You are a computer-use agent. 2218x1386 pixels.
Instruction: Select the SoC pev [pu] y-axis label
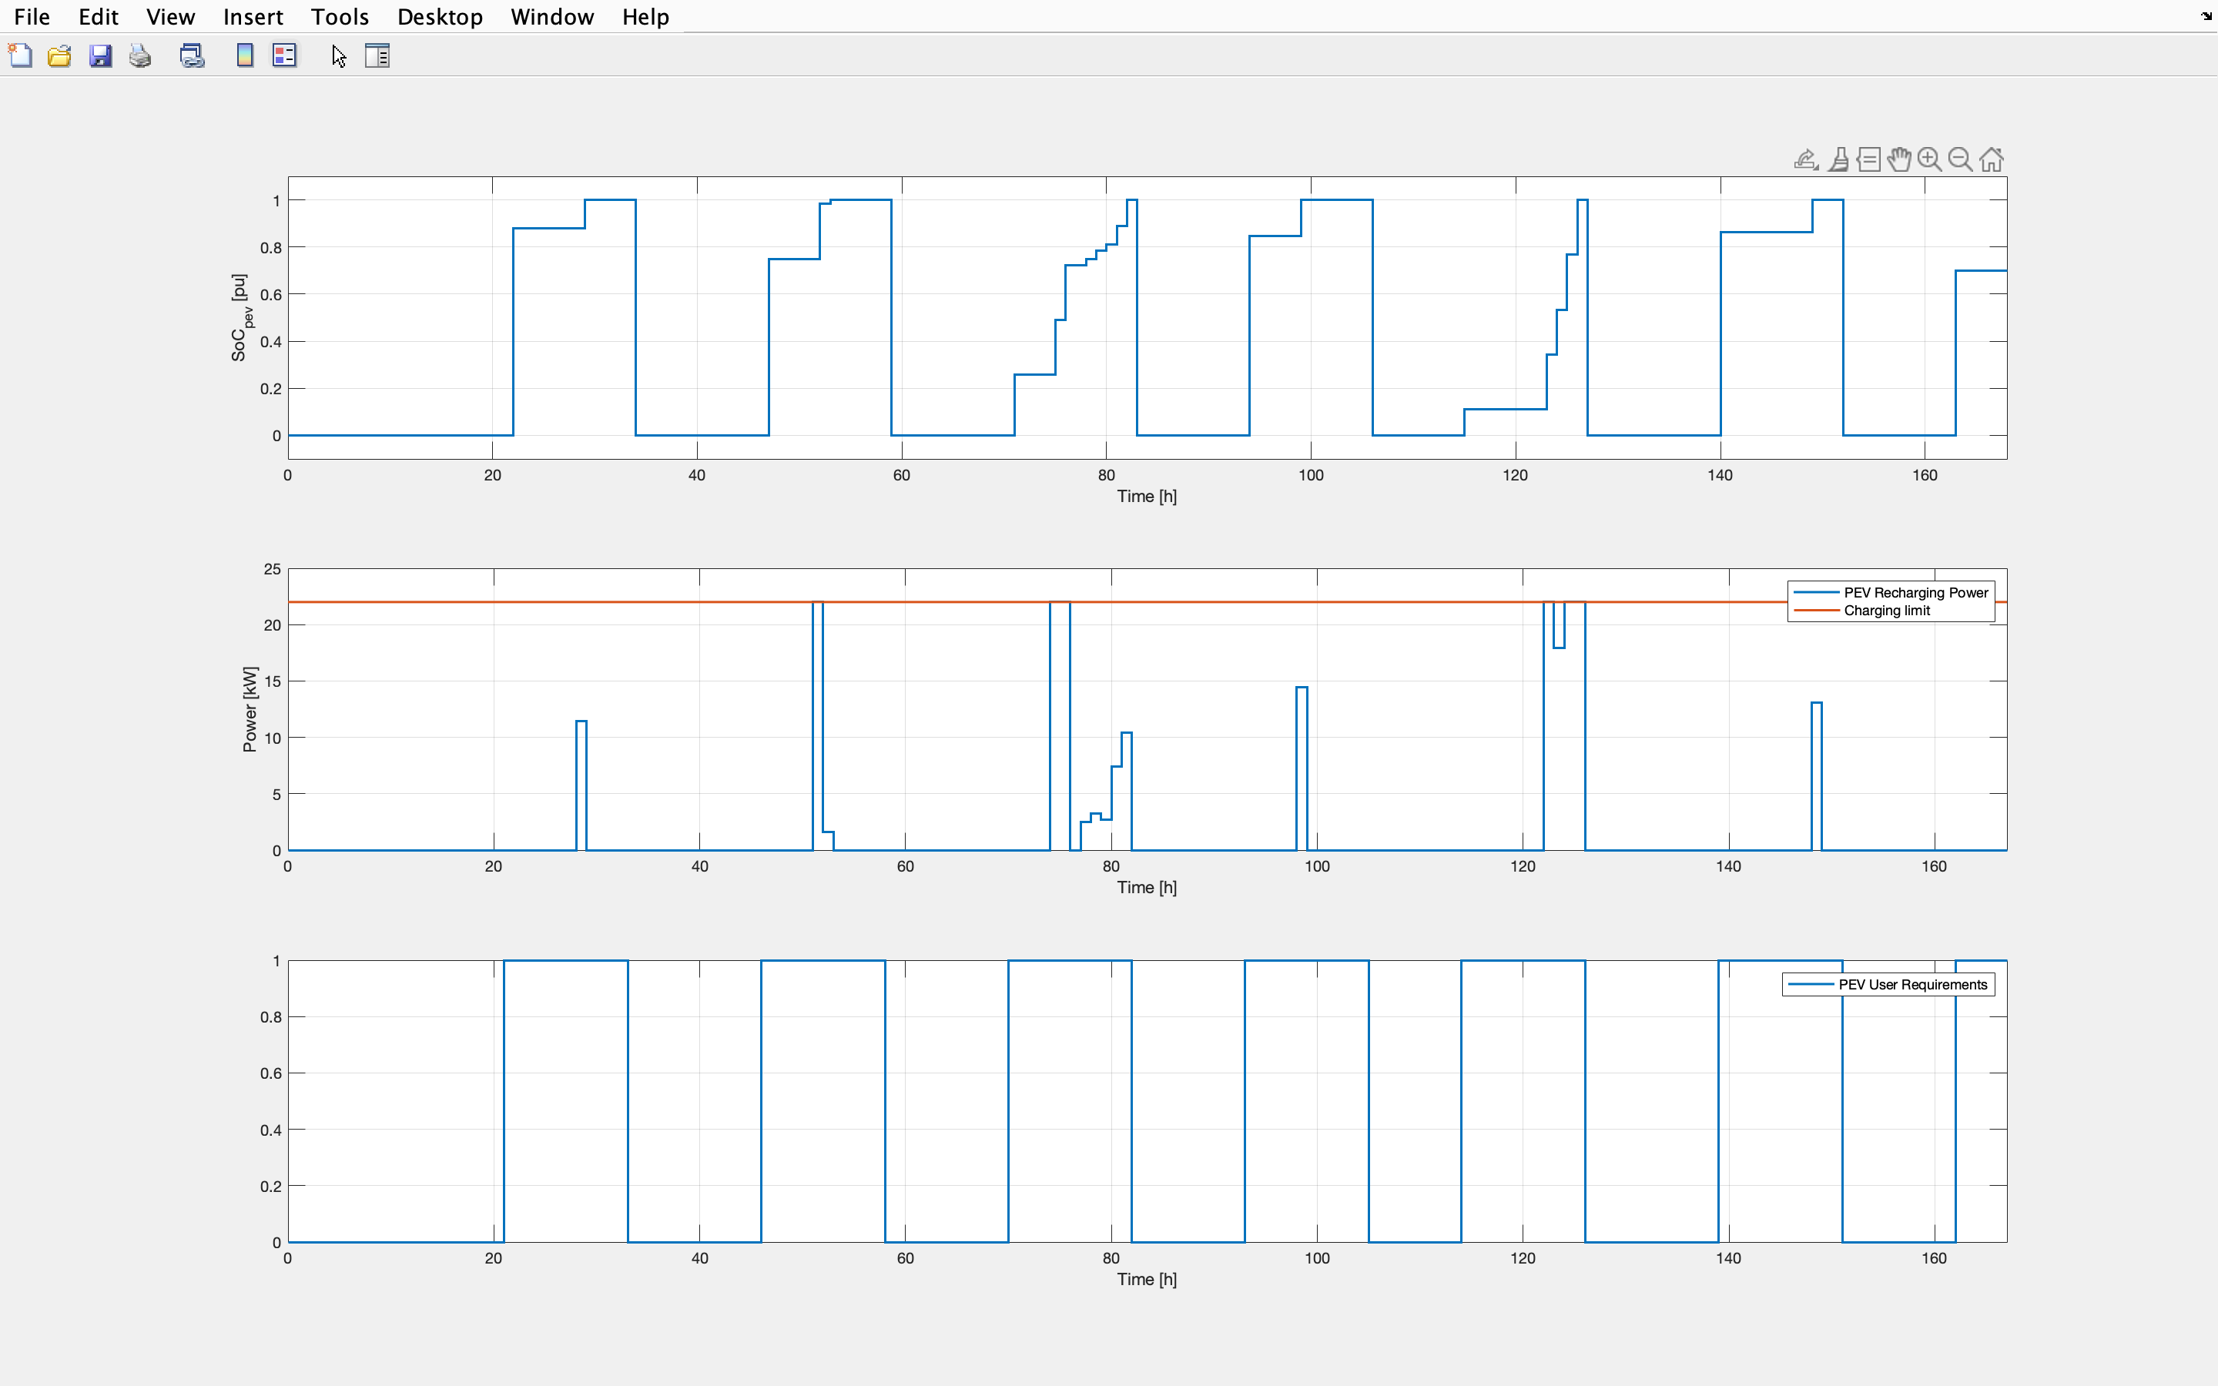pyautogui.click(x=240, y=317)
